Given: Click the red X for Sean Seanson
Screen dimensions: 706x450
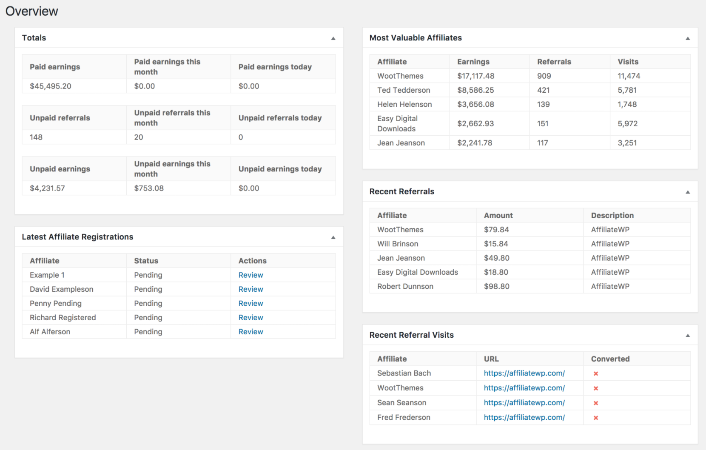Looking at the screenshot, I should click(596, 403).
